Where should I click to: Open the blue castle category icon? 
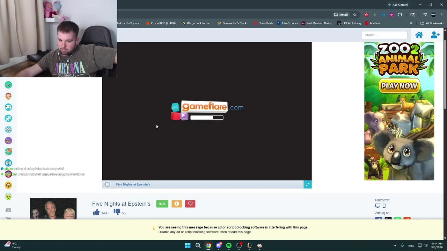8,163
